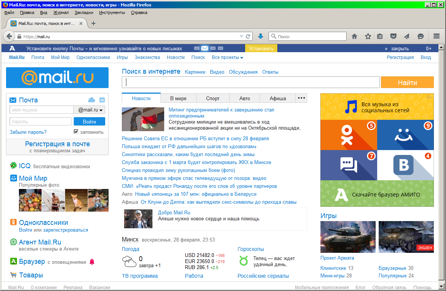Viewport: 446px width, 291px height.
Task: Click the 'Забыли пароль?' link
Action: click(28, 132)
